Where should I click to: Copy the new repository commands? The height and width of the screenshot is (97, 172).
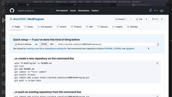coord(157,63)
